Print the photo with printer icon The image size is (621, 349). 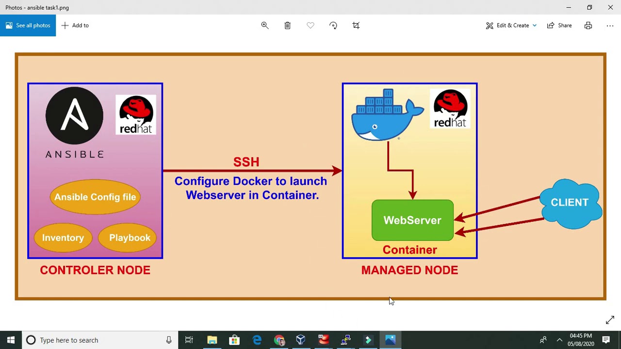(x=588, y=25)
